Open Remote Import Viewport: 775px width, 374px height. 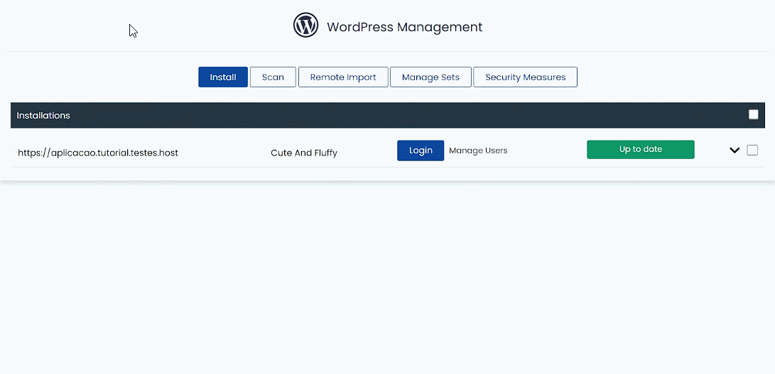(x=343, y=77)
